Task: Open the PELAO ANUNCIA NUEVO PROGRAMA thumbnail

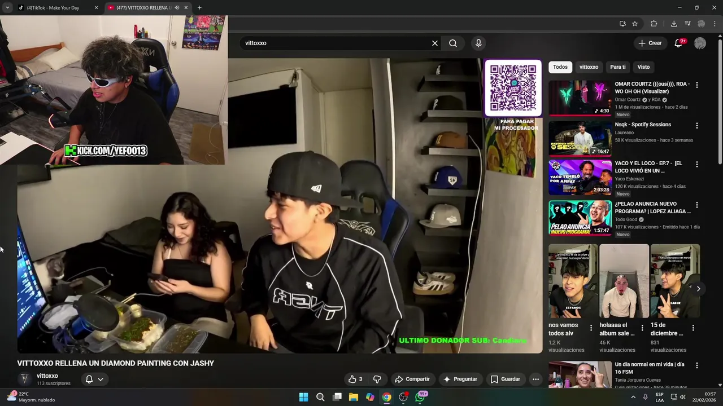Action: pyautogui.click(x=580, y=218)
